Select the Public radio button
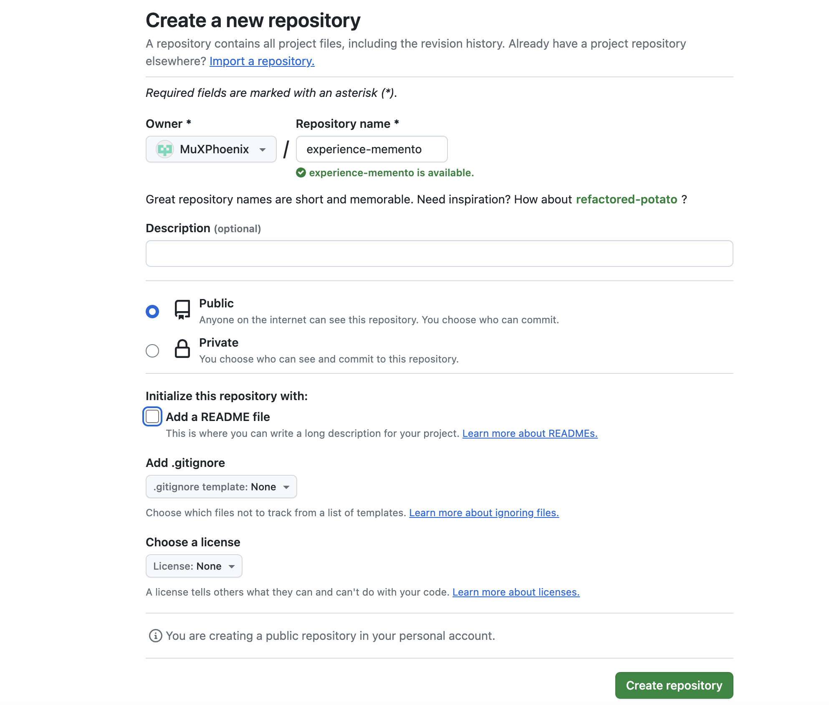The height and width of the screenshot is (705, 829). click(152, 312)
